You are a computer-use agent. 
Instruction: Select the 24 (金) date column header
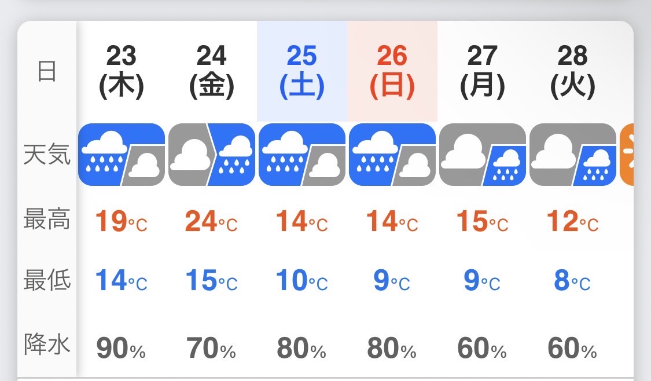[212, 71]
